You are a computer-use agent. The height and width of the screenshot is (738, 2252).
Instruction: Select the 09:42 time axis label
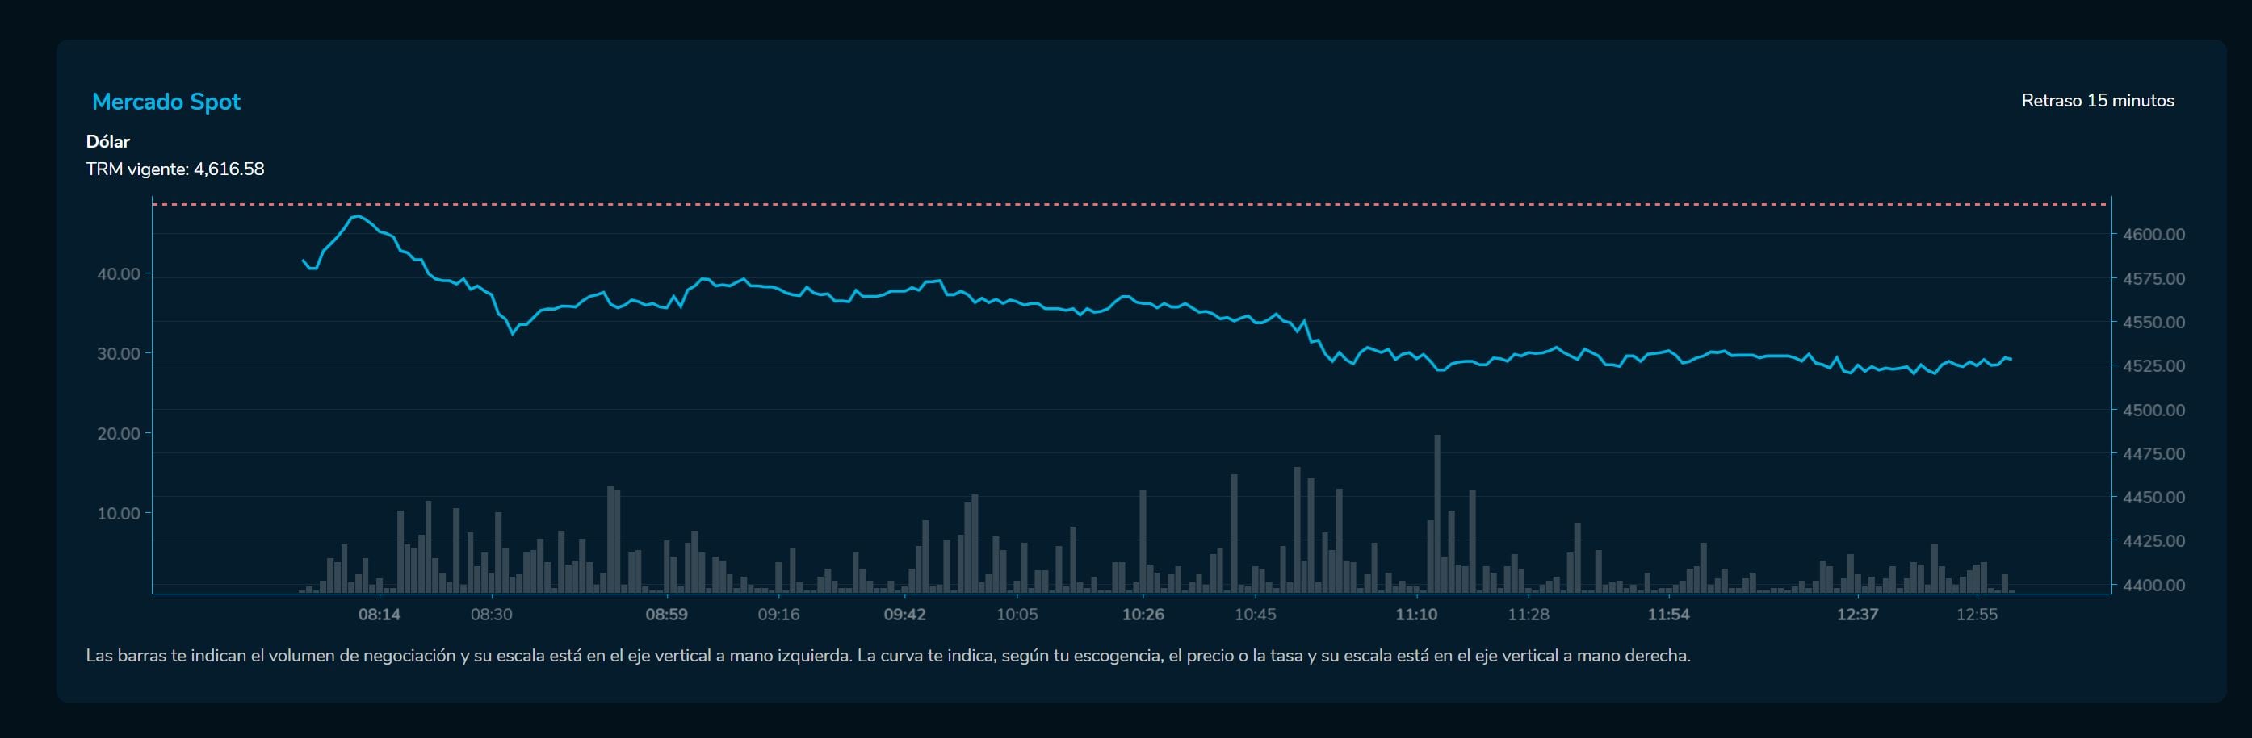tap(904, 614)
